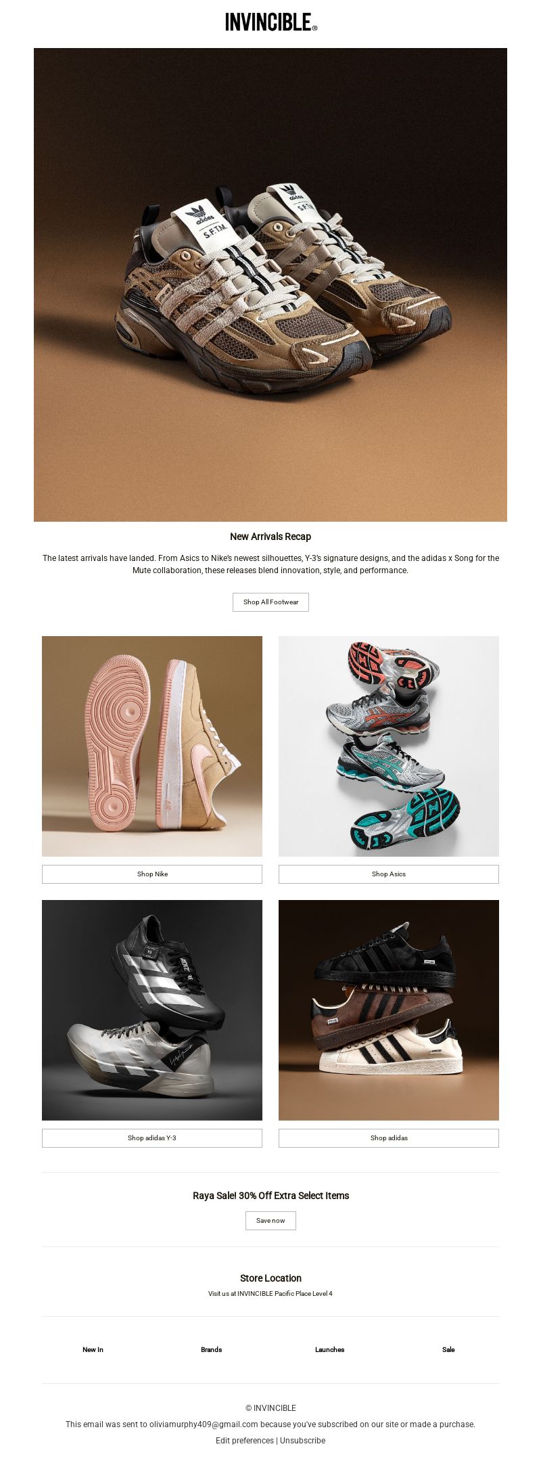541x1461 pixels.
Task: Click the Unsubscribe link
Action: tap(302, 1441)
